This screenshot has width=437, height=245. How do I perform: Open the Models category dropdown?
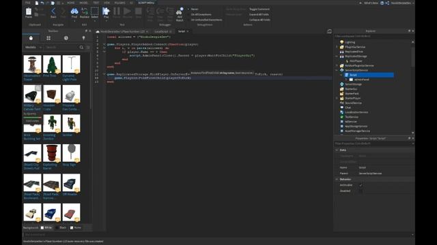(x=33, y=48)
